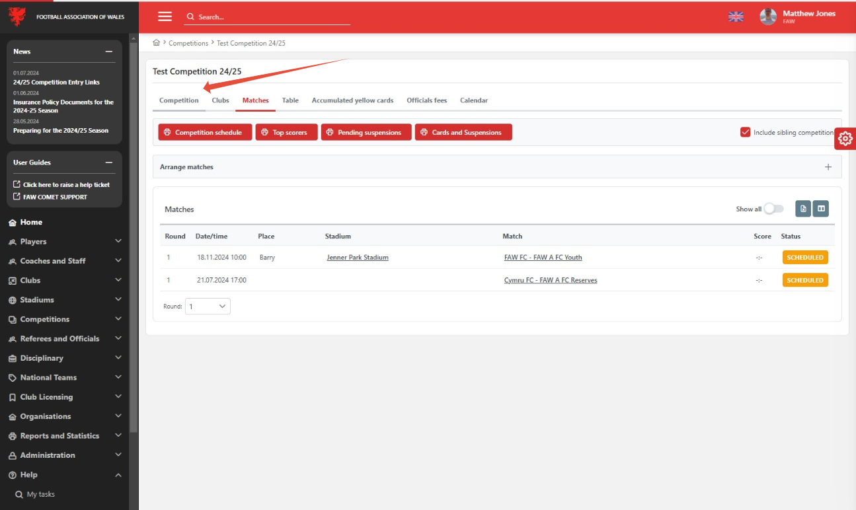Click the Disciplinary sidebar icon
The height and width of the screenshot is (510, 856).
point(13,358)
